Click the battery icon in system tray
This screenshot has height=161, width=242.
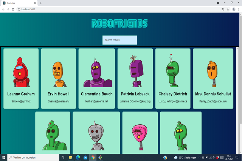207,158
